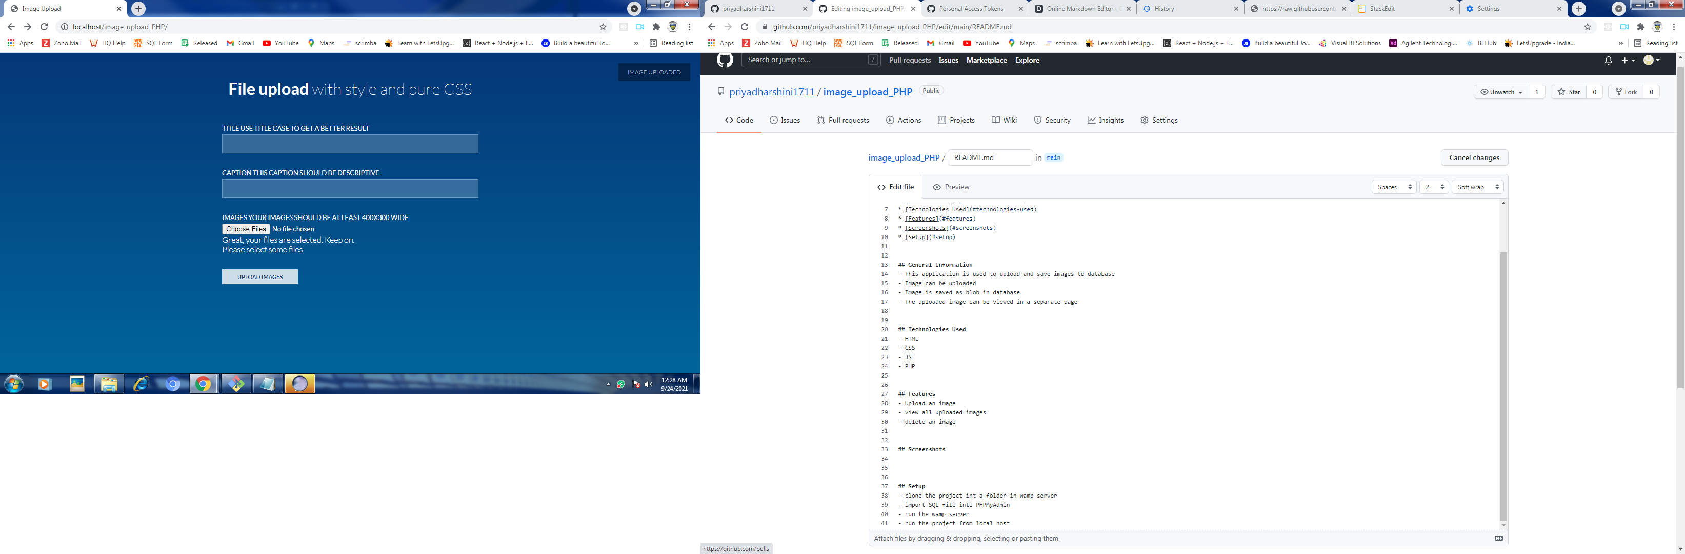1685x554 pixels.
Task: Open the indent size 2 dropdown
Action: pyautogui.click(x=1434, y=187)
